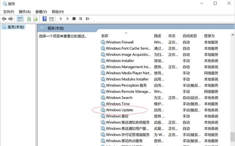Click the Windows Update service name

(119, 110)
